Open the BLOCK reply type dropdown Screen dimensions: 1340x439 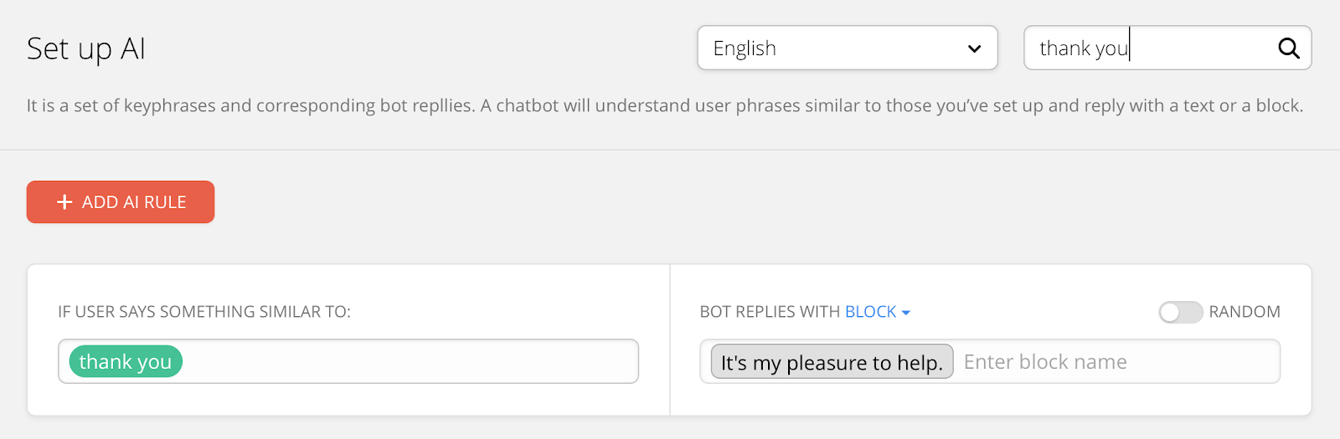point(878,312)
